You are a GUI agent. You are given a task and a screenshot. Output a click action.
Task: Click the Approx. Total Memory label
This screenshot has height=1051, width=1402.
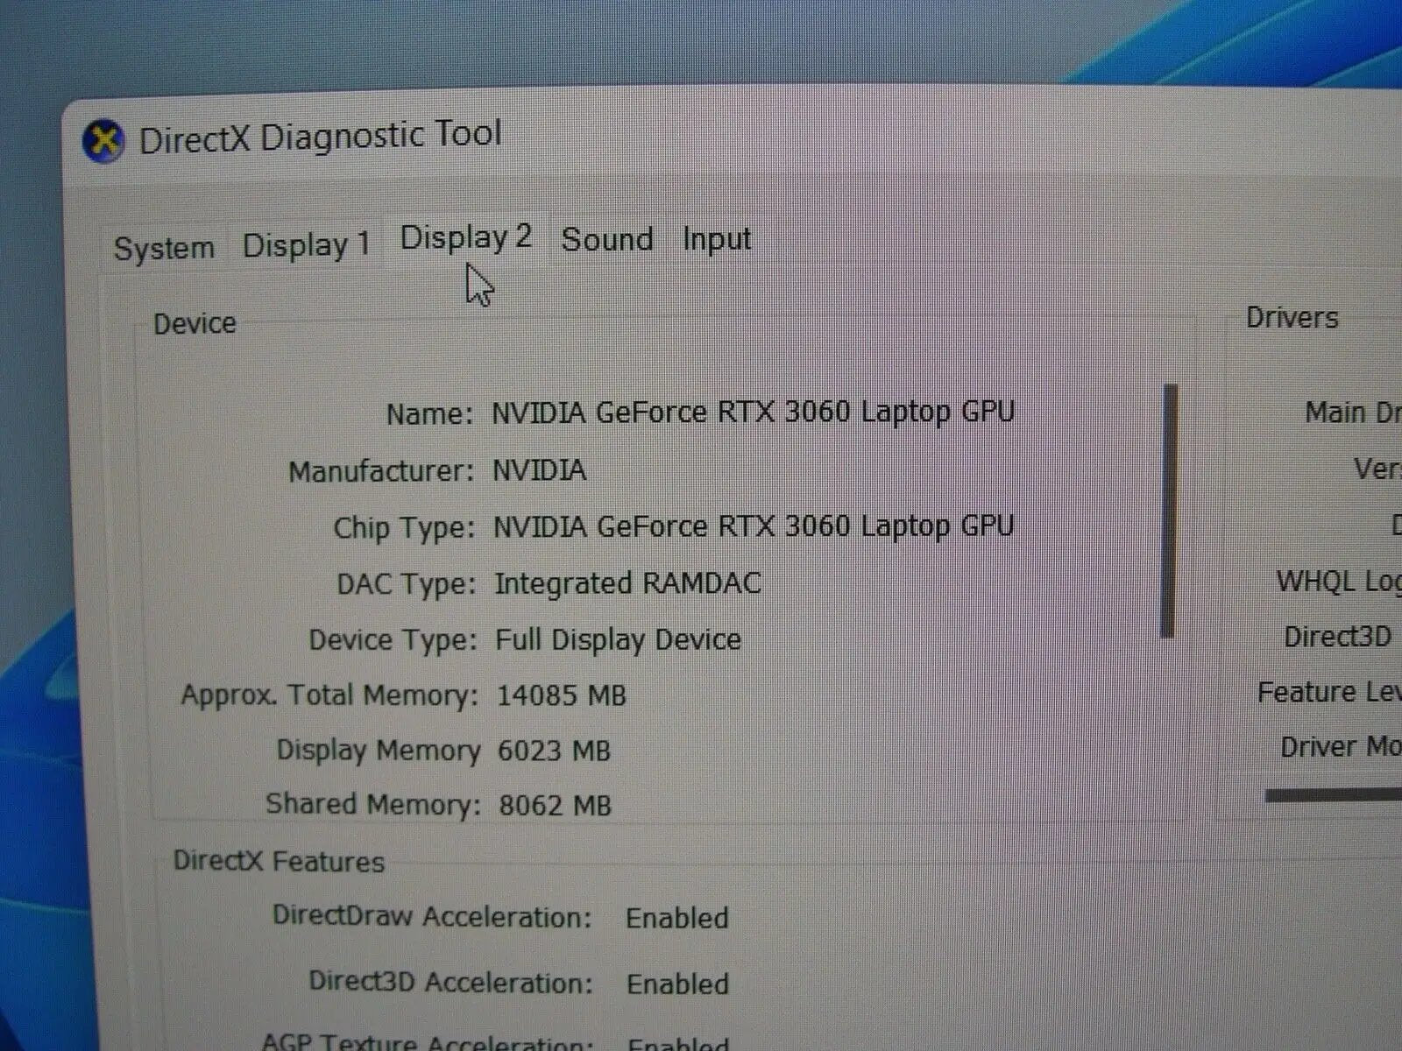tap(329, 695)
